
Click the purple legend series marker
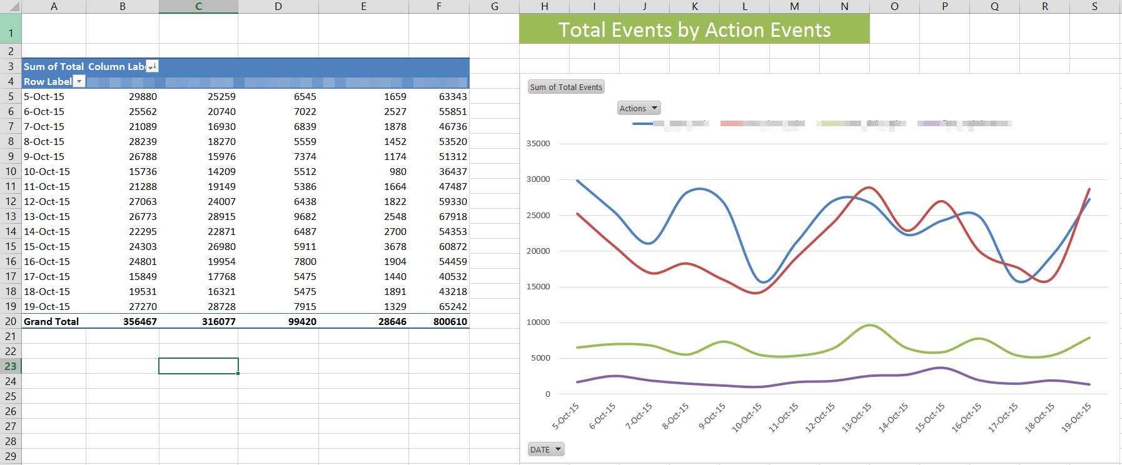(929, 124)
